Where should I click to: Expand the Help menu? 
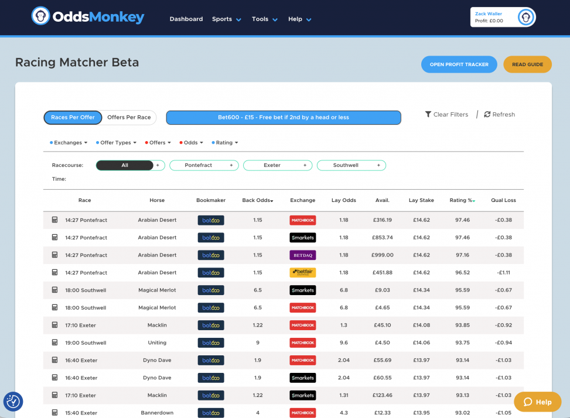tap(299, 19)
